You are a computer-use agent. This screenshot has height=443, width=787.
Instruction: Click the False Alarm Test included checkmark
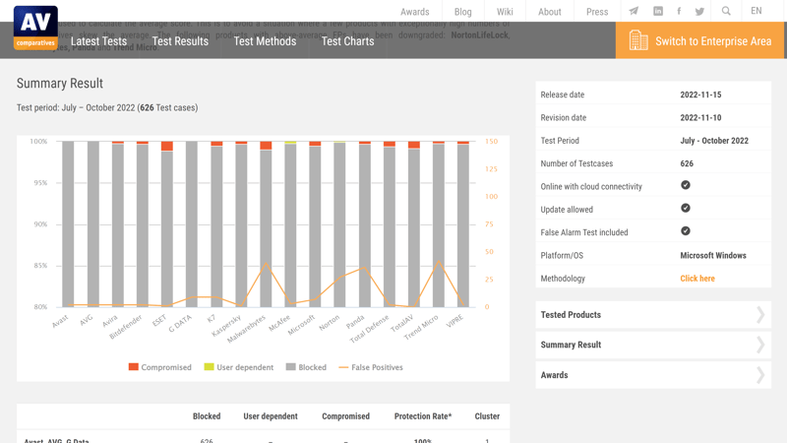pyautogui.click(x=685, y=231)
